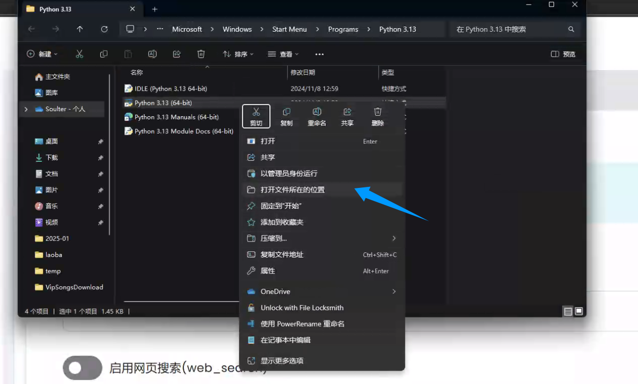638x384 pixels.
Task: Open 下载 in navigation pane
Action: click(x=51, y=158)
